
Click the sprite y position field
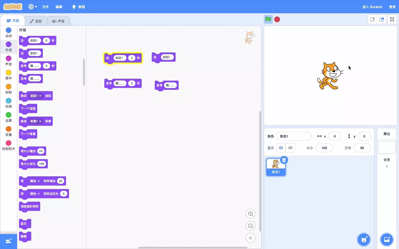click(364, 136)
